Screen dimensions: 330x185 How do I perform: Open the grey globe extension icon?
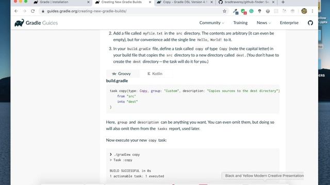click(x=268, y=11)
